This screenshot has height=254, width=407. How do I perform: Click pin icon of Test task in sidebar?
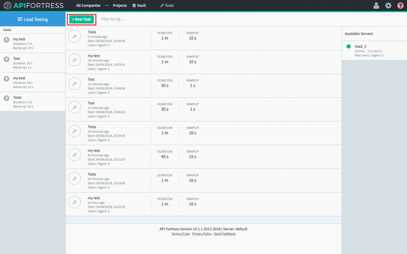[x=6, y=59]
